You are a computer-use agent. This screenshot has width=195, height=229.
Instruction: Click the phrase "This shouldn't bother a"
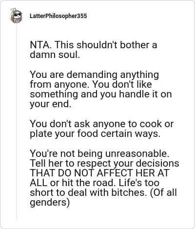click(106, 45)
